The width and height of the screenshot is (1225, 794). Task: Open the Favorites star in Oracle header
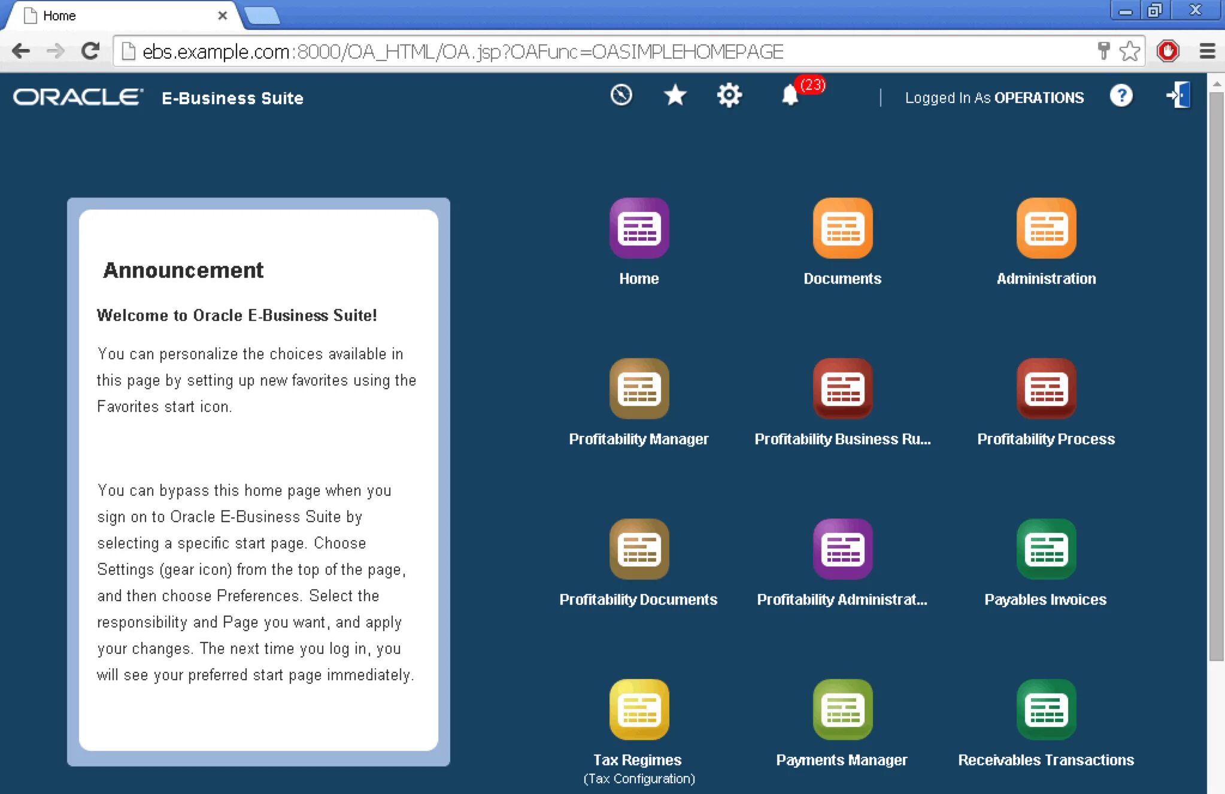[675, 95]
